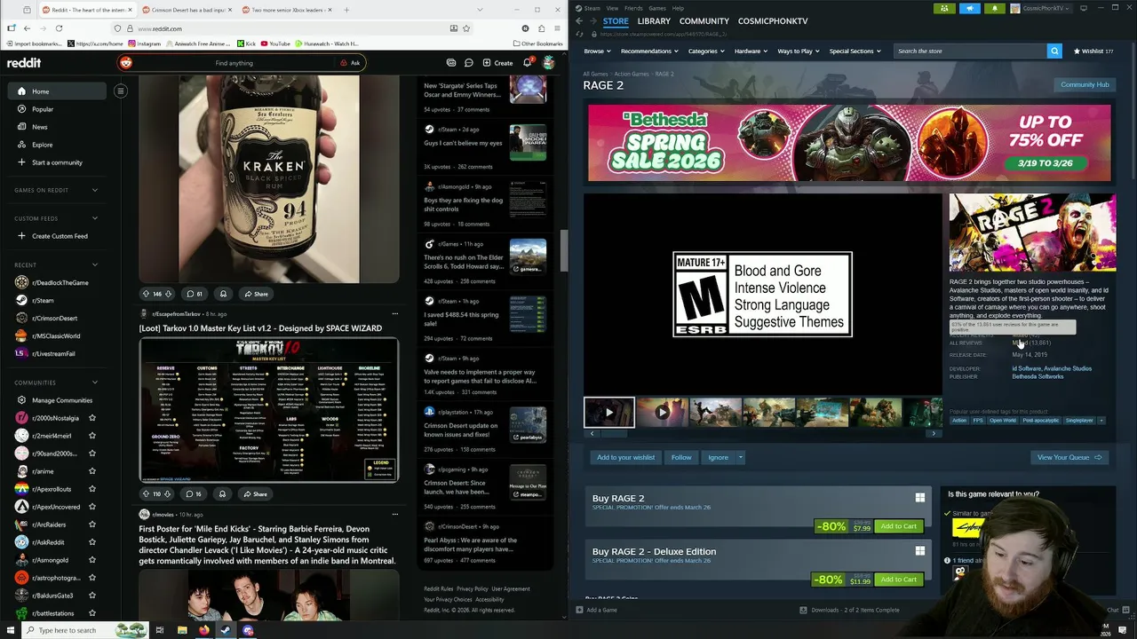The width and height of the screenshot is (1137, 639).
Task: Open overflow menu on r/EscapefromTarkov post
Action: 395,313
